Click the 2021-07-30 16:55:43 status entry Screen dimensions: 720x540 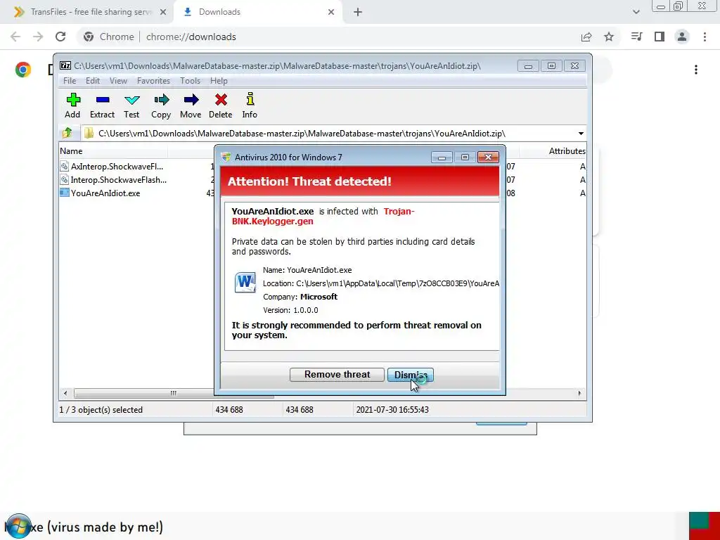point(392,410)
